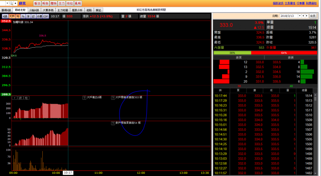Click the green 36% inner-volume bar
Viewport: 321px width, 176px height.
(232, 53)
